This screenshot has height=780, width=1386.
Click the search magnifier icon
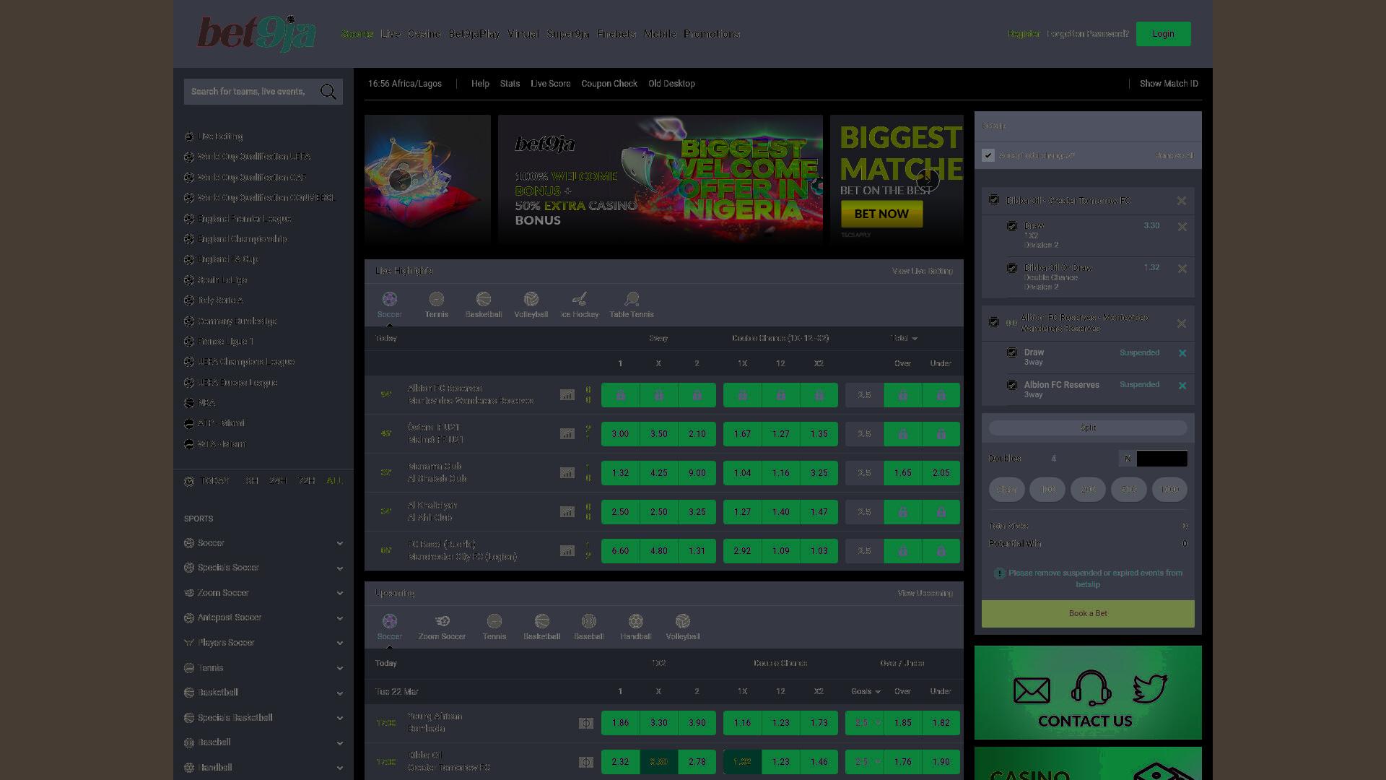coord(328,92)
